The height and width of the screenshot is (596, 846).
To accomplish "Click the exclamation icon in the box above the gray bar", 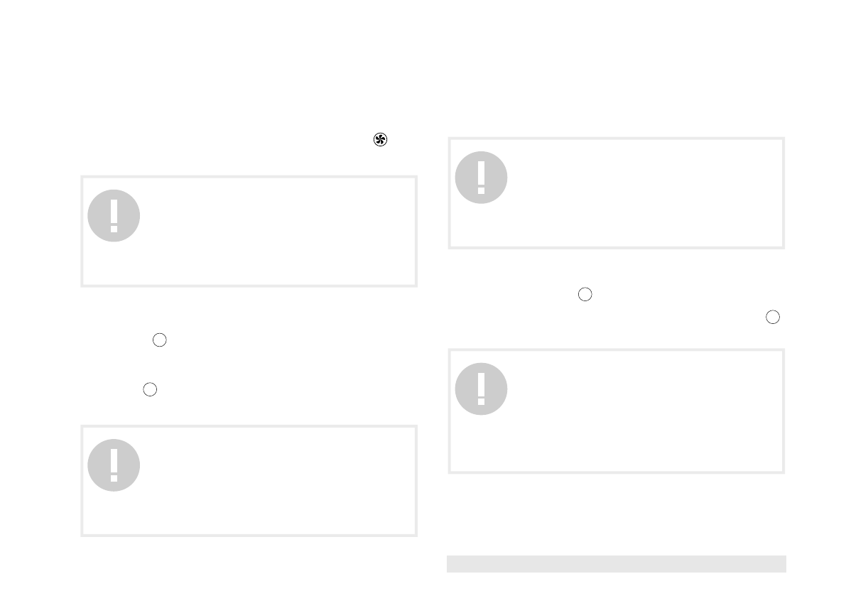I will click(481, 389).
